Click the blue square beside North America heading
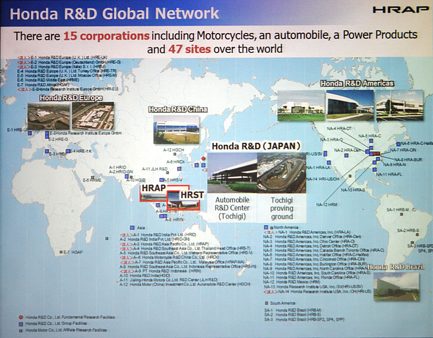This screenshot has width=433, height=338. tap(266, 227)
